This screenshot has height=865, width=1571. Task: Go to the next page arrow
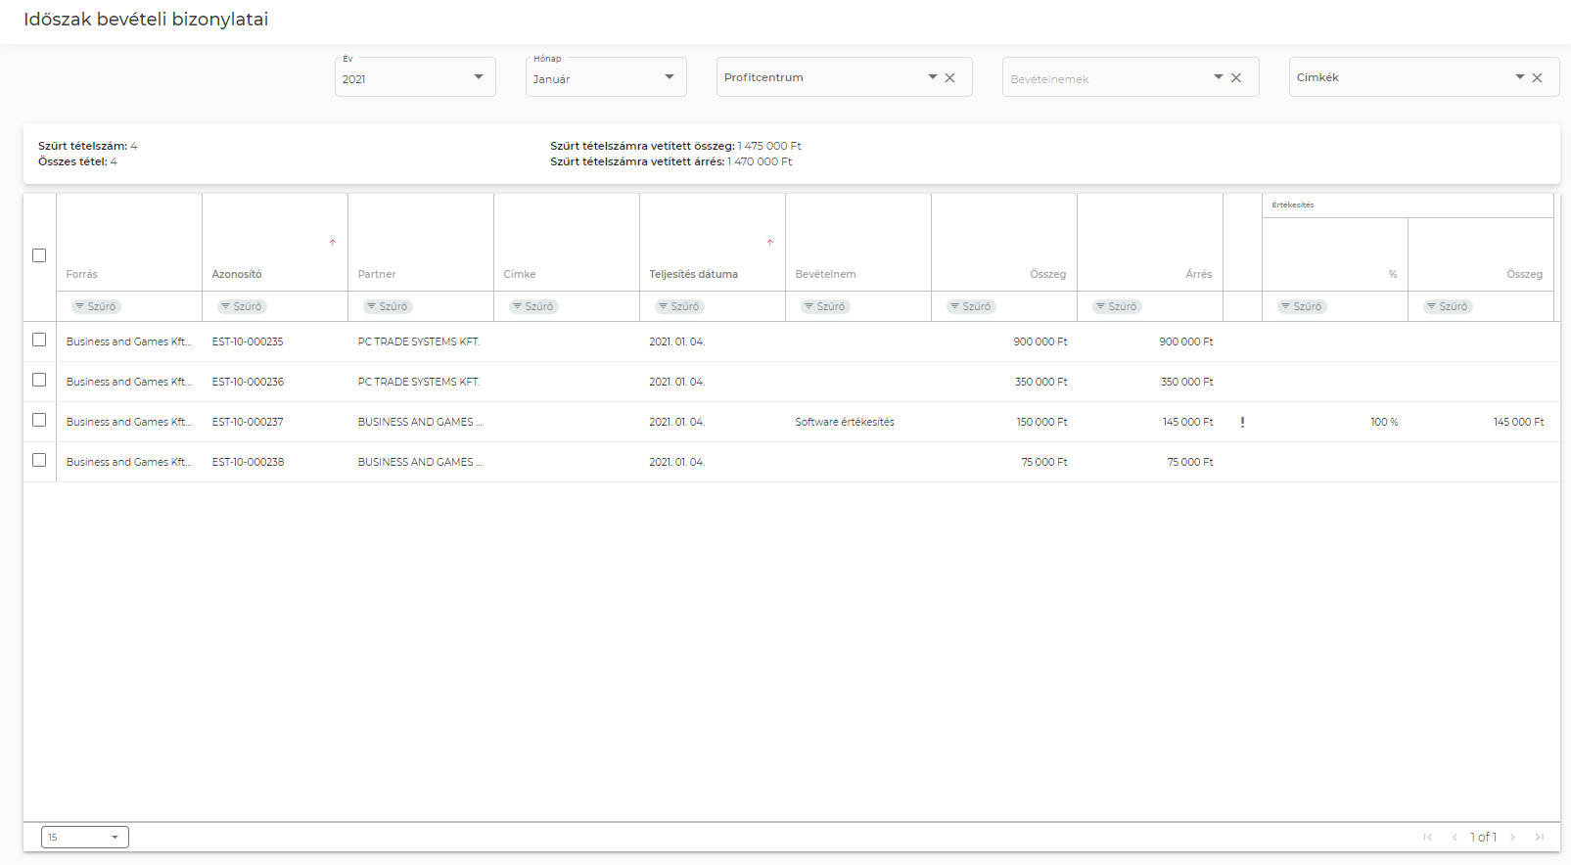1512,838
